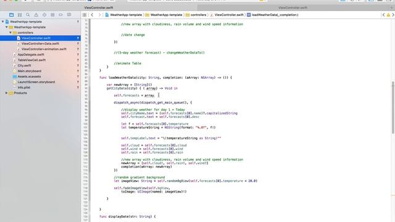395x222 pixels.
Task: Click 'self.tempLabel.text' line
Action: click(x=171, y=138)
